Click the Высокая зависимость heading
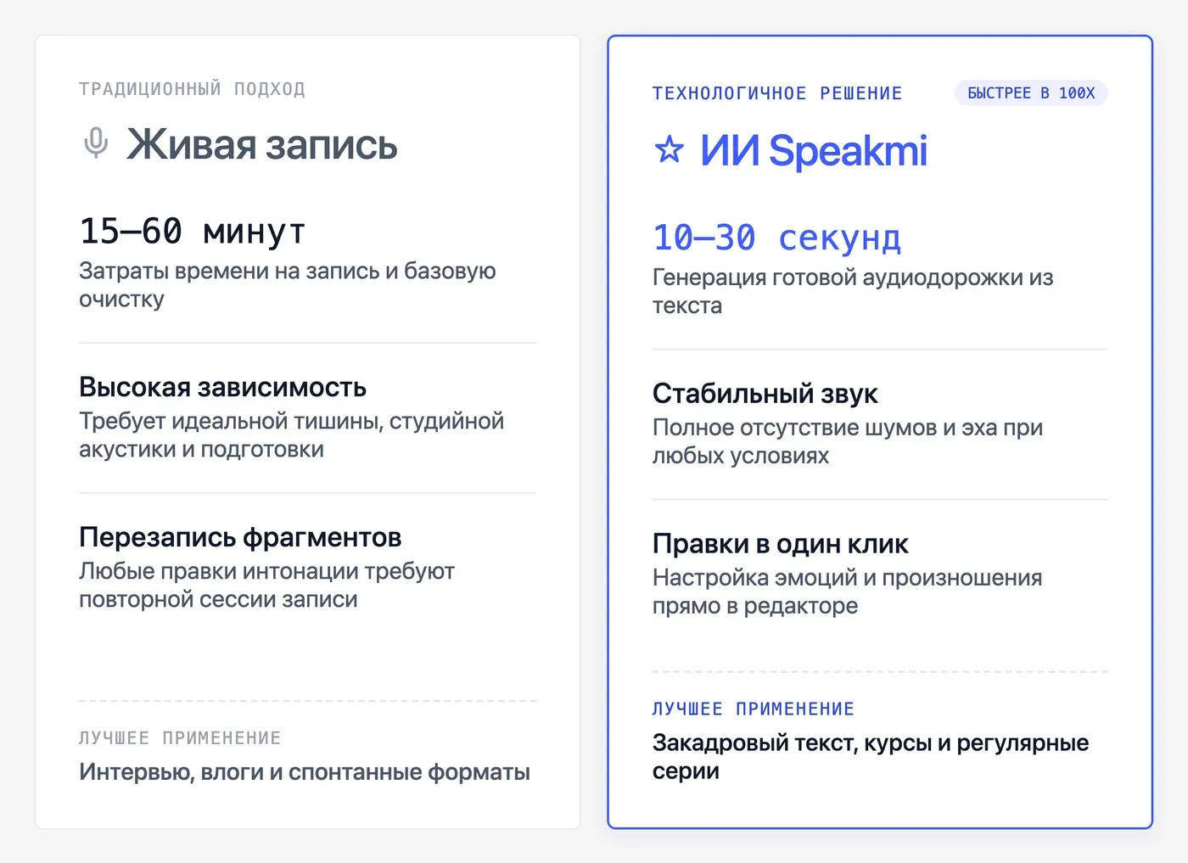 click(x=222, y=387)
